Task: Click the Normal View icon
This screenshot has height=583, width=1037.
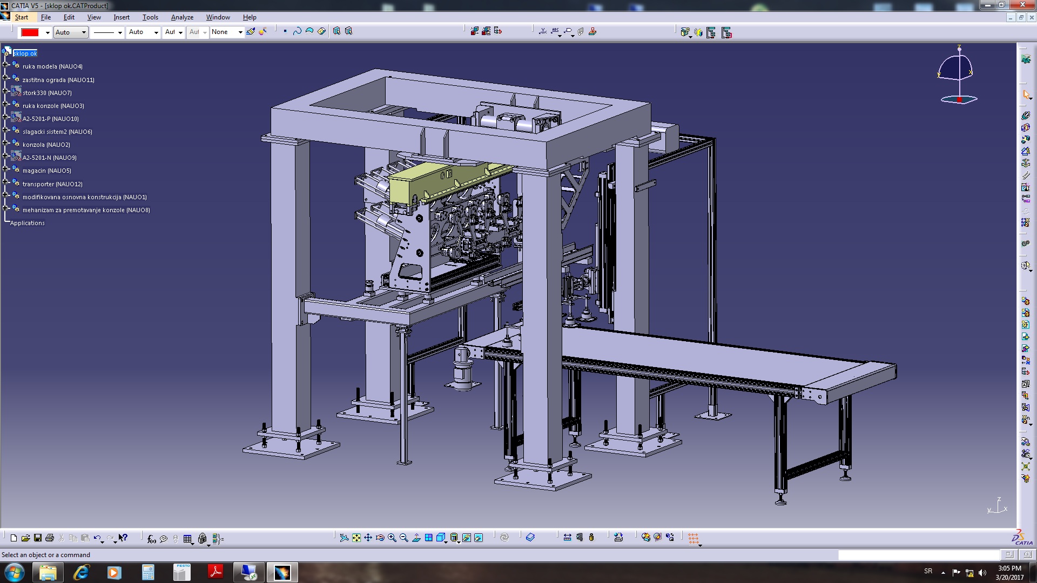Action: (x=416, y=538)
